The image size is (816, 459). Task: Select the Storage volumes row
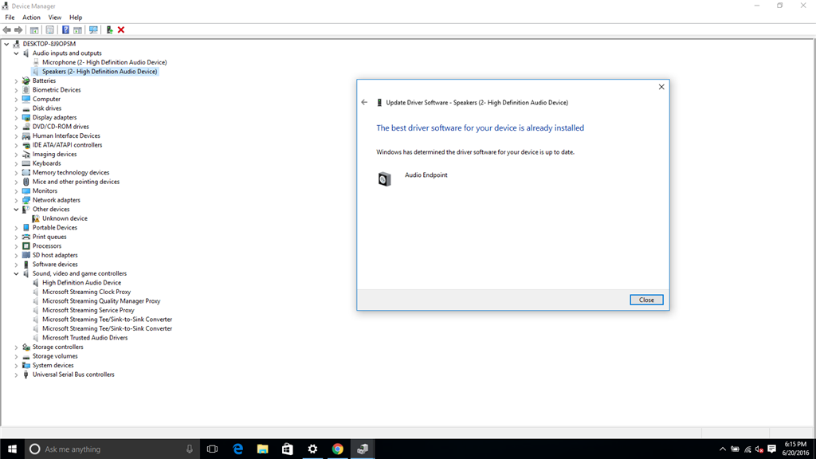tap(55, 356)
